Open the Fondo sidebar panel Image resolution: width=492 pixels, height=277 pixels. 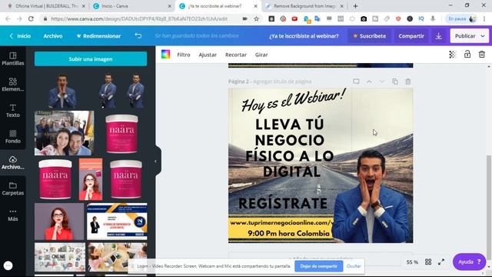click(12, 137)
